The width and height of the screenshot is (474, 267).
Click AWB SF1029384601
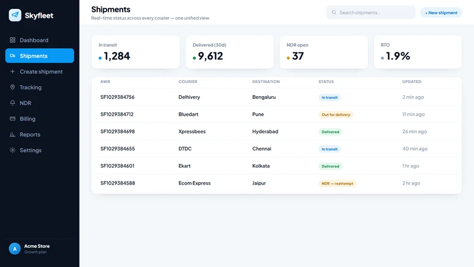(x=117, y=166)
